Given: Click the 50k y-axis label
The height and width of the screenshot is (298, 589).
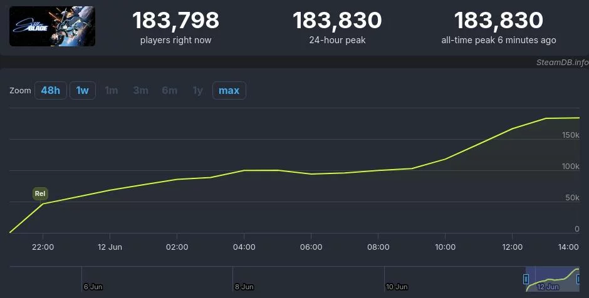Looking at the screenshot, I should [572, 198].
